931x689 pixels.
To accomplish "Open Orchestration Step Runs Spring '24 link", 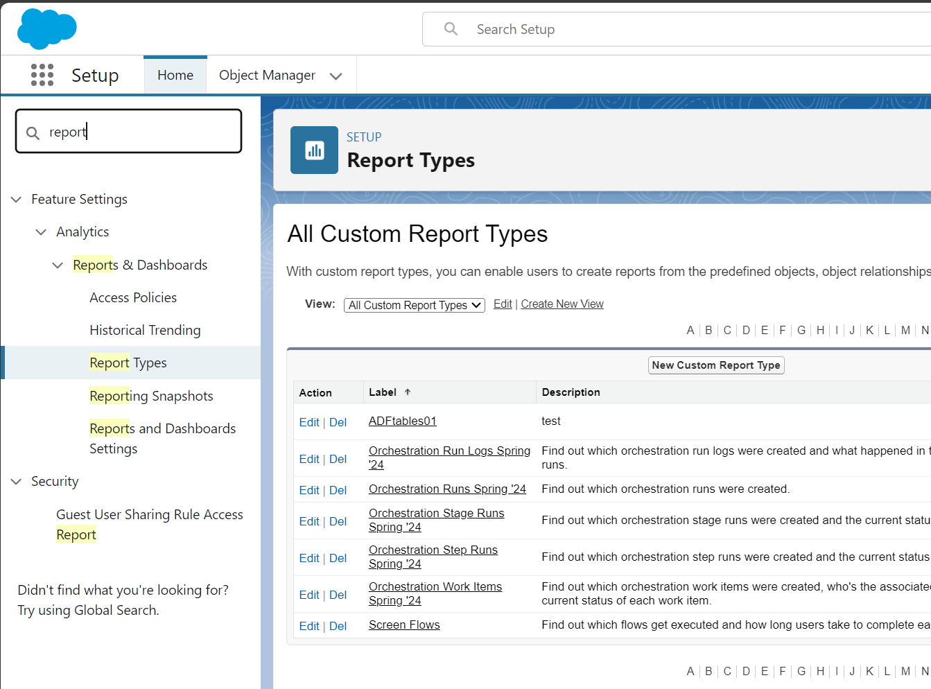I will click(433, 557).
